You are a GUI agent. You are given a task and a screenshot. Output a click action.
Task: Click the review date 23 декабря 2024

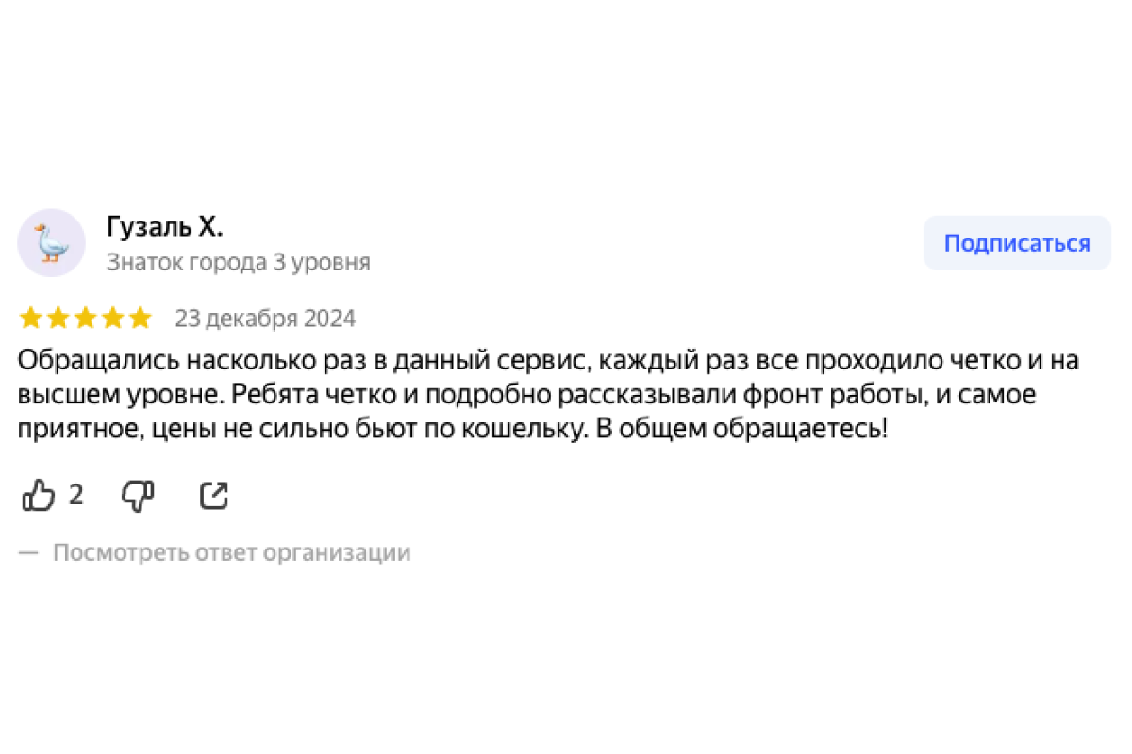(265, 319)
